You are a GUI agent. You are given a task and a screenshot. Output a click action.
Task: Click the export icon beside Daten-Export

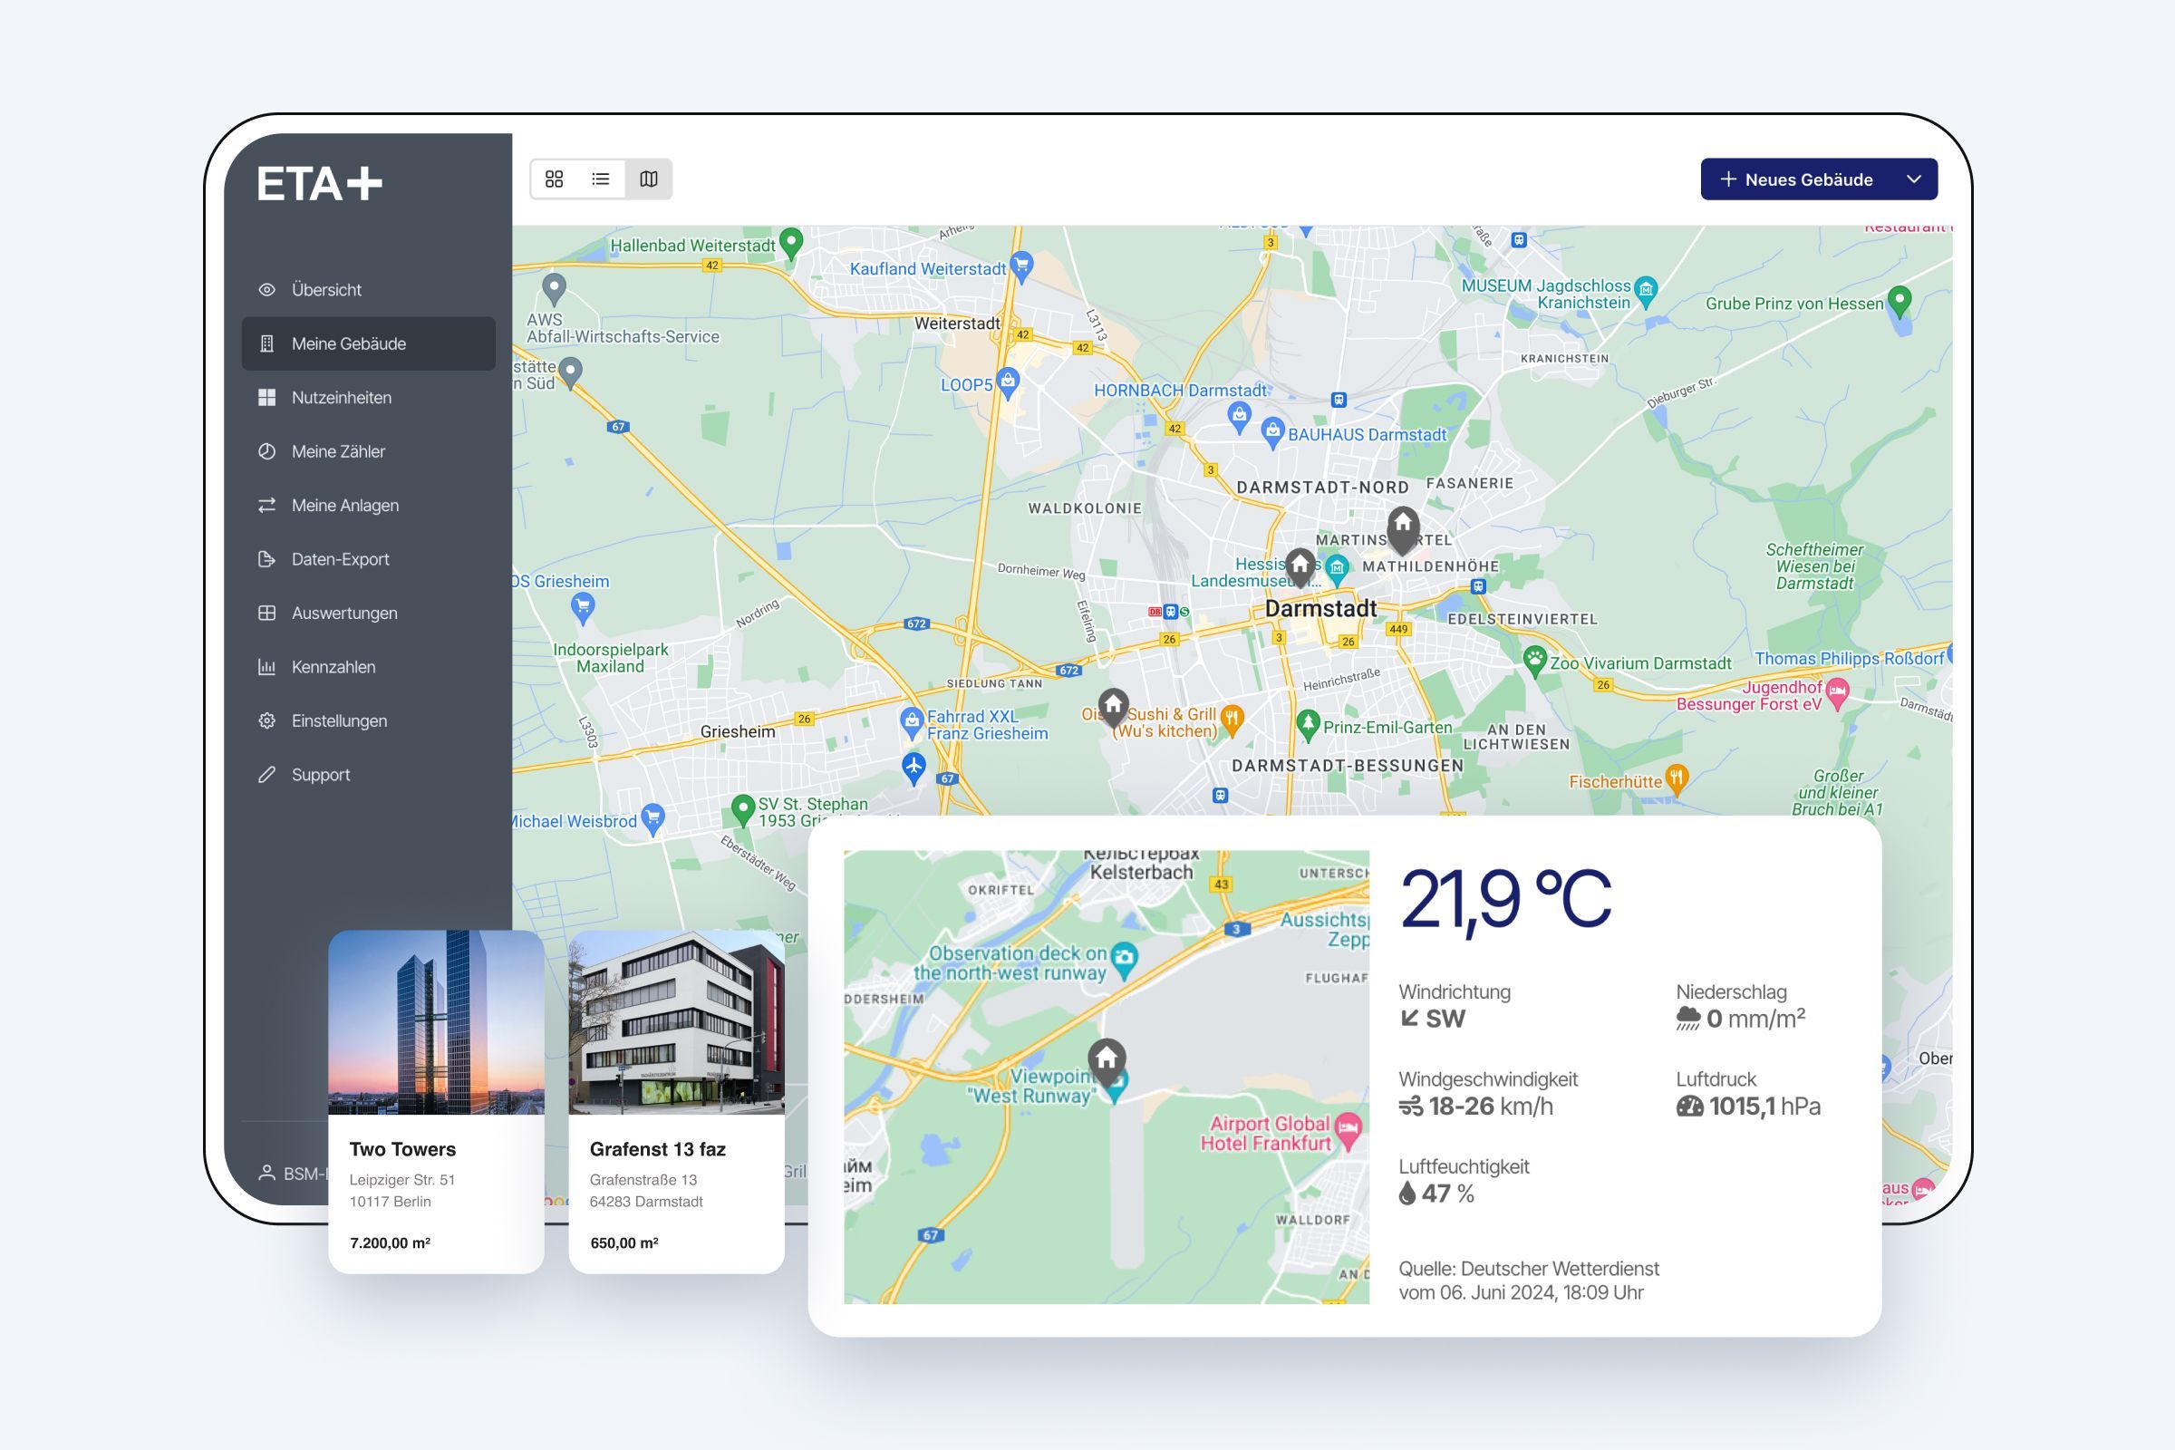pyautogui.click(x=267, y=559)
